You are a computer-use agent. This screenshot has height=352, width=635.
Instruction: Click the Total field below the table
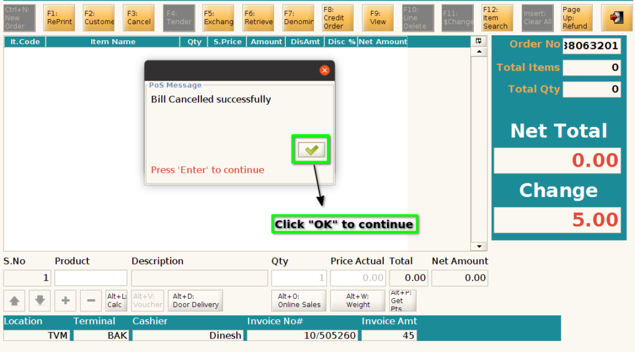pyautogui.click(x=408, y=278)
